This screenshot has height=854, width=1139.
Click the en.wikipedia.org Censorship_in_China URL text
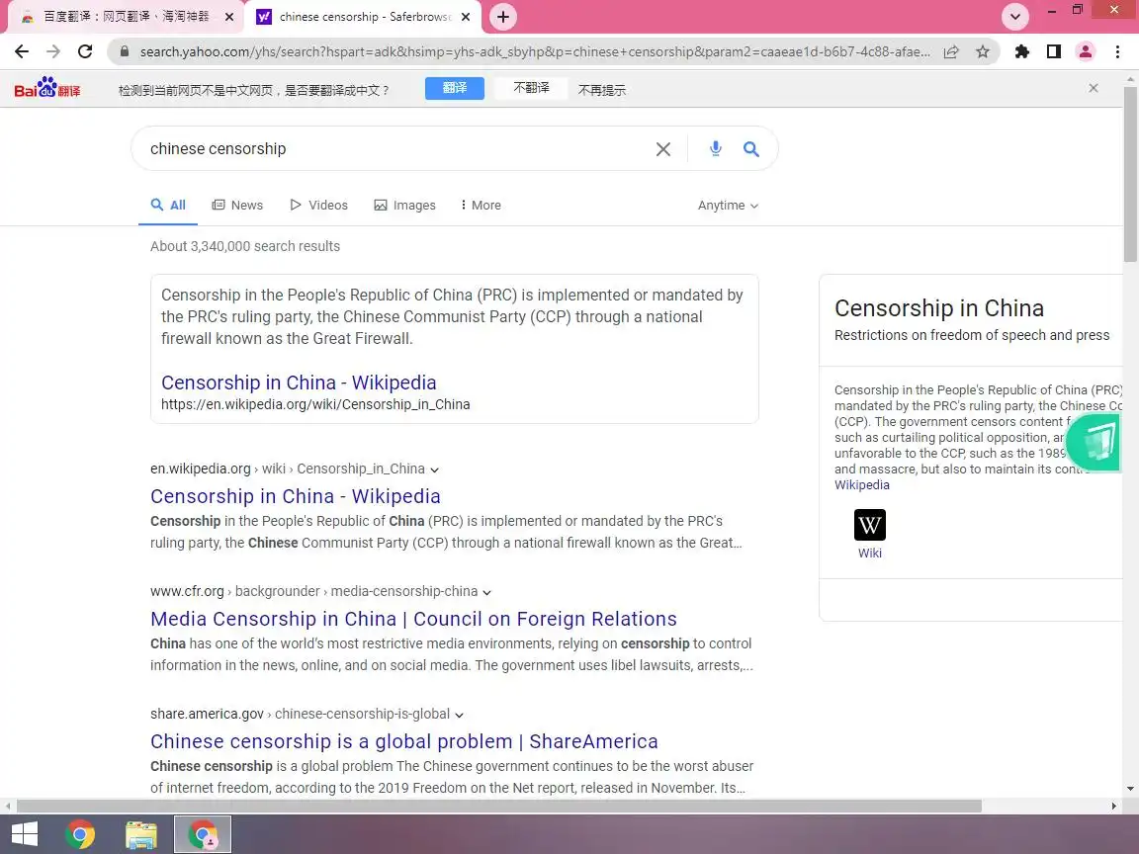(x=288, y=470)
